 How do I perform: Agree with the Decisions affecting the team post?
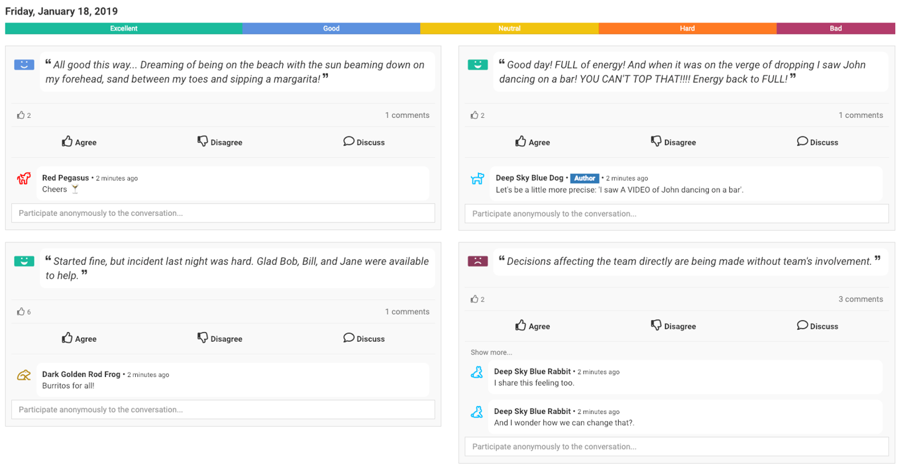tap(532, 326)
